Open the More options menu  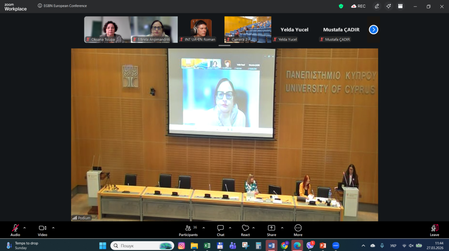click(x=298, y=230)
